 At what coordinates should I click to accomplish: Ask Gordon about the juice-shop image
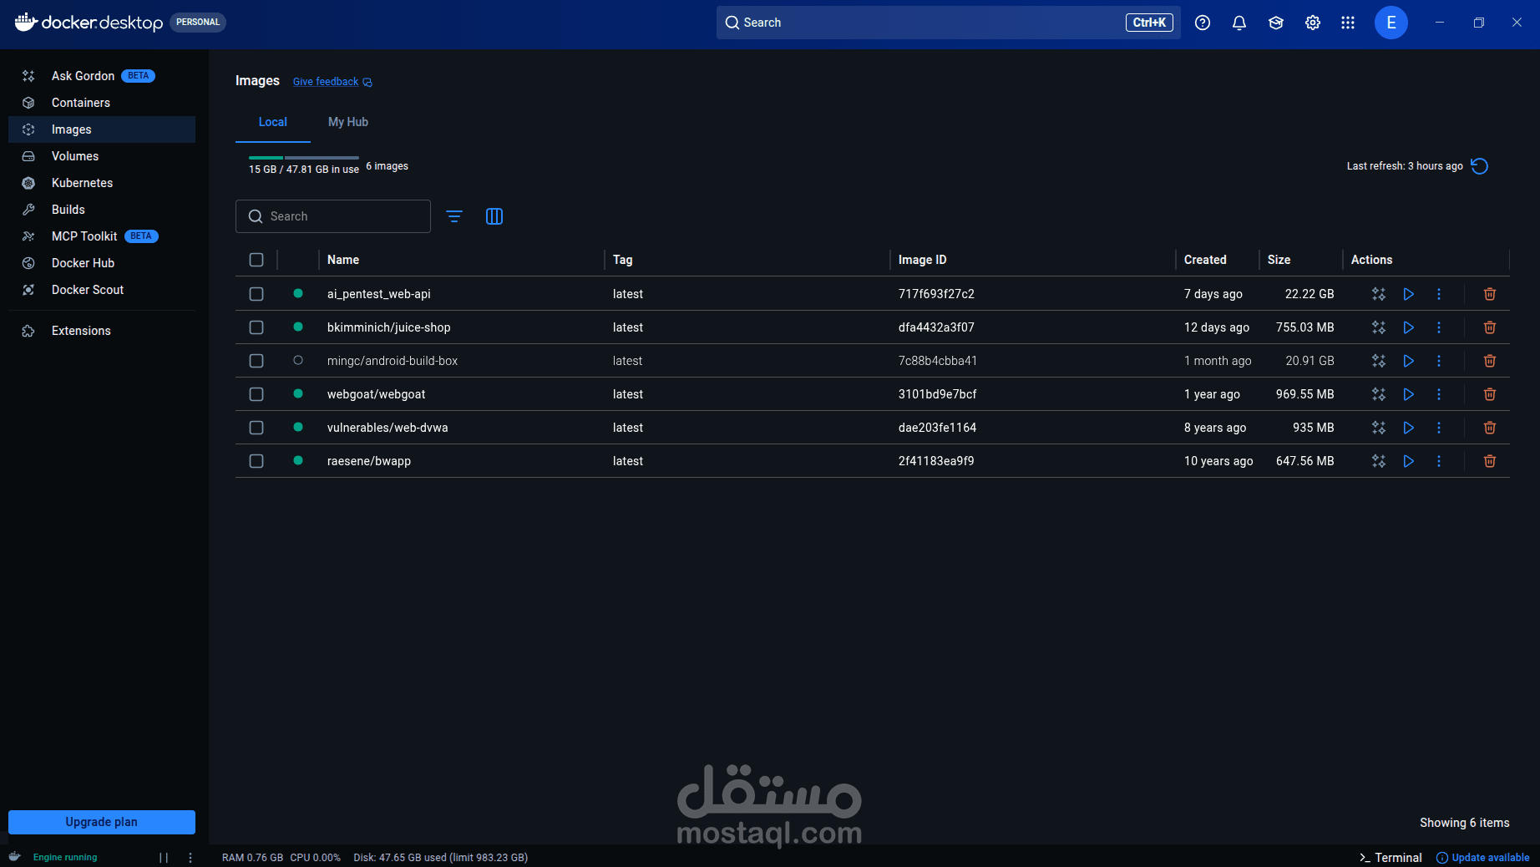tap(1379, 327)
